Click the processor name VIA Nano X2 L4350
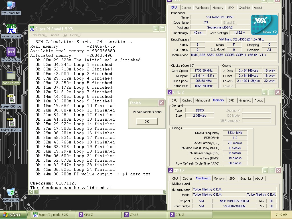This screenshot has height=219, width=292. (220, 17)
